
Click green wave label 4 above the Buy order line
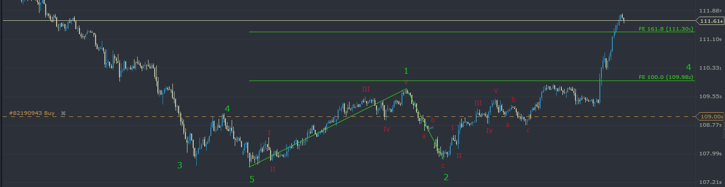pos(227,109)
